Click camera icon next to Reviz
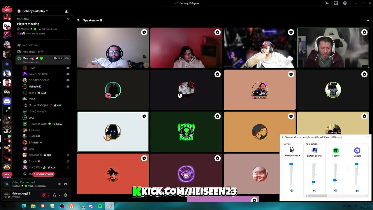Screen dimensions: 373x210 (68, 68)
